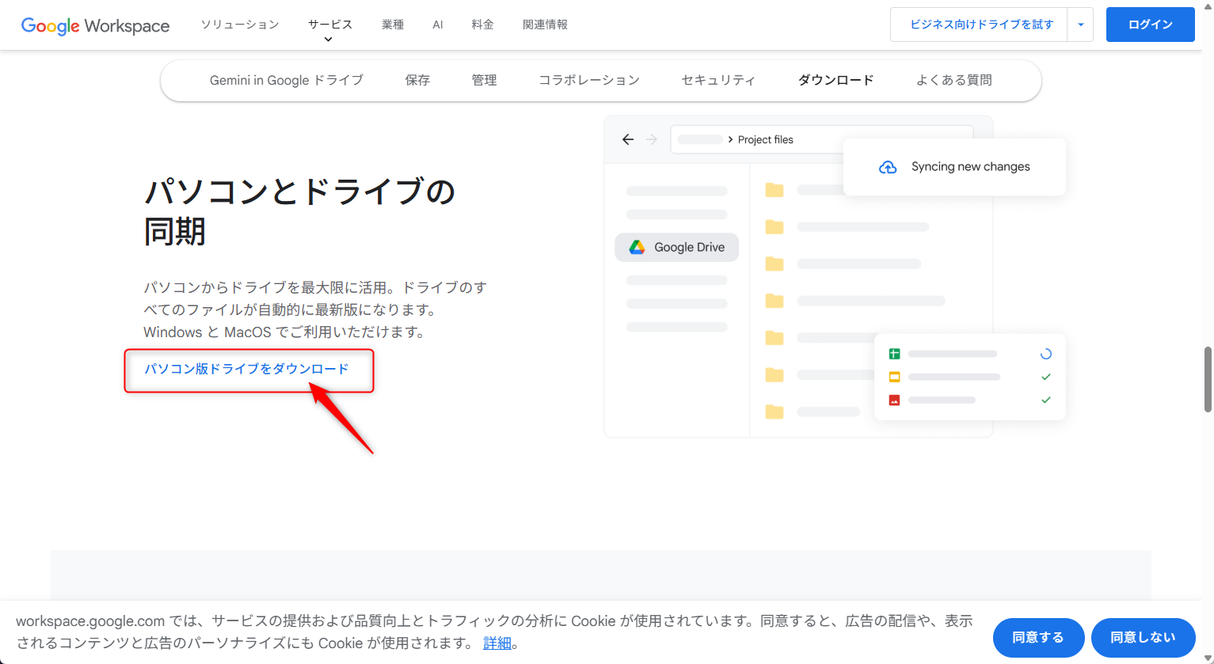This screenshot has width=1214, height=664.
Task: Select the ダウンロード section tab
Action: [x=835, y=80]
